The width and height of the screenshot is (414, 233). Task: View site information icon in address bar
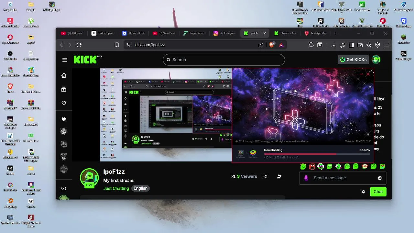click(x=128, y=45)
